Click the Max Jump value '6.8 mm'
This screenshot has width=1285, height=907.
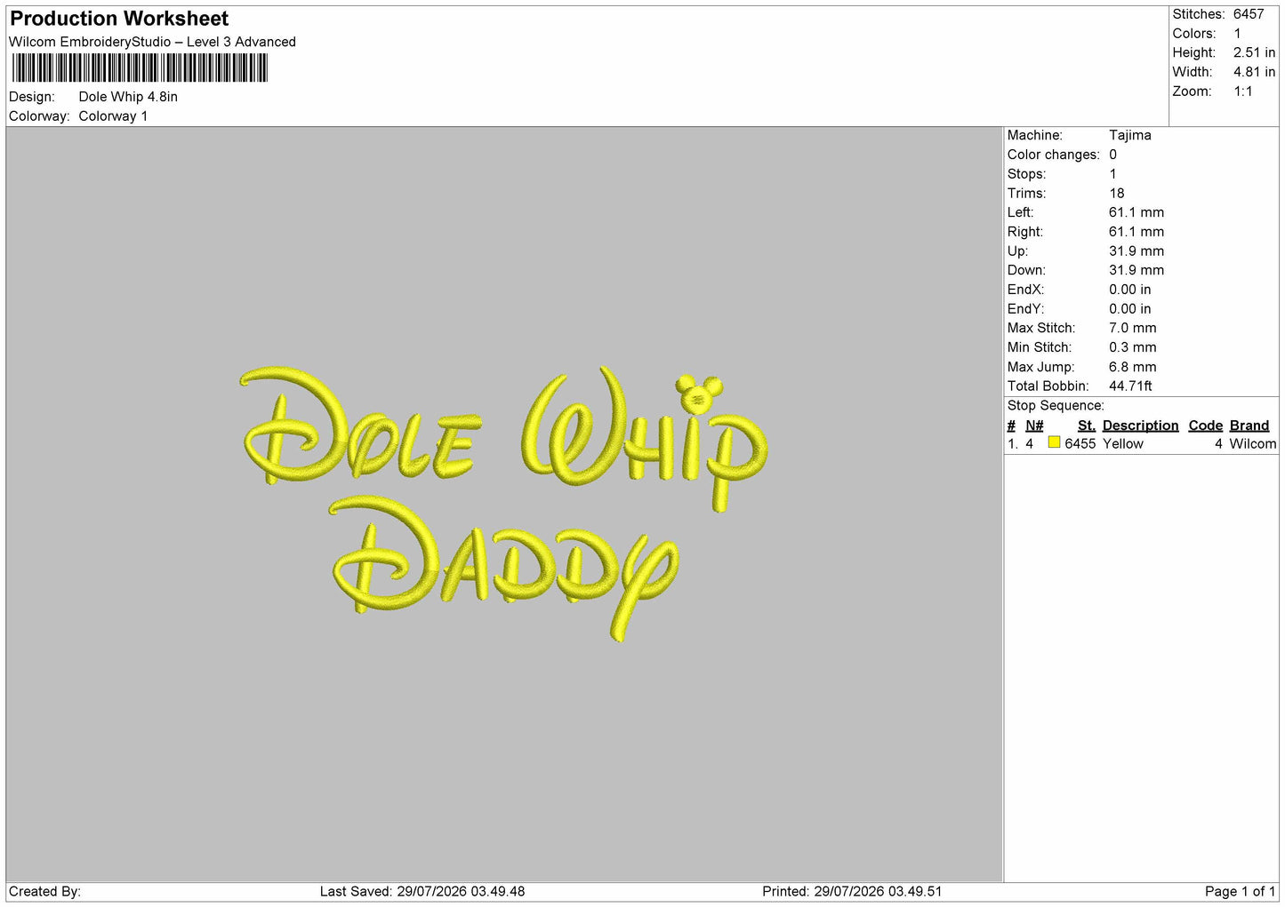coord(1132,367)
